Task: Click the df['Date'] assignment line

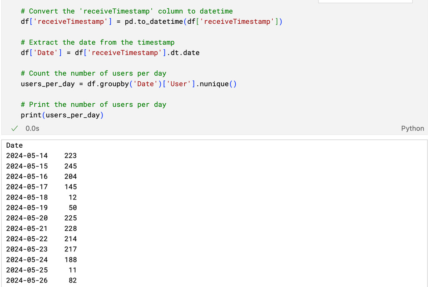Action: click(110, 53)
